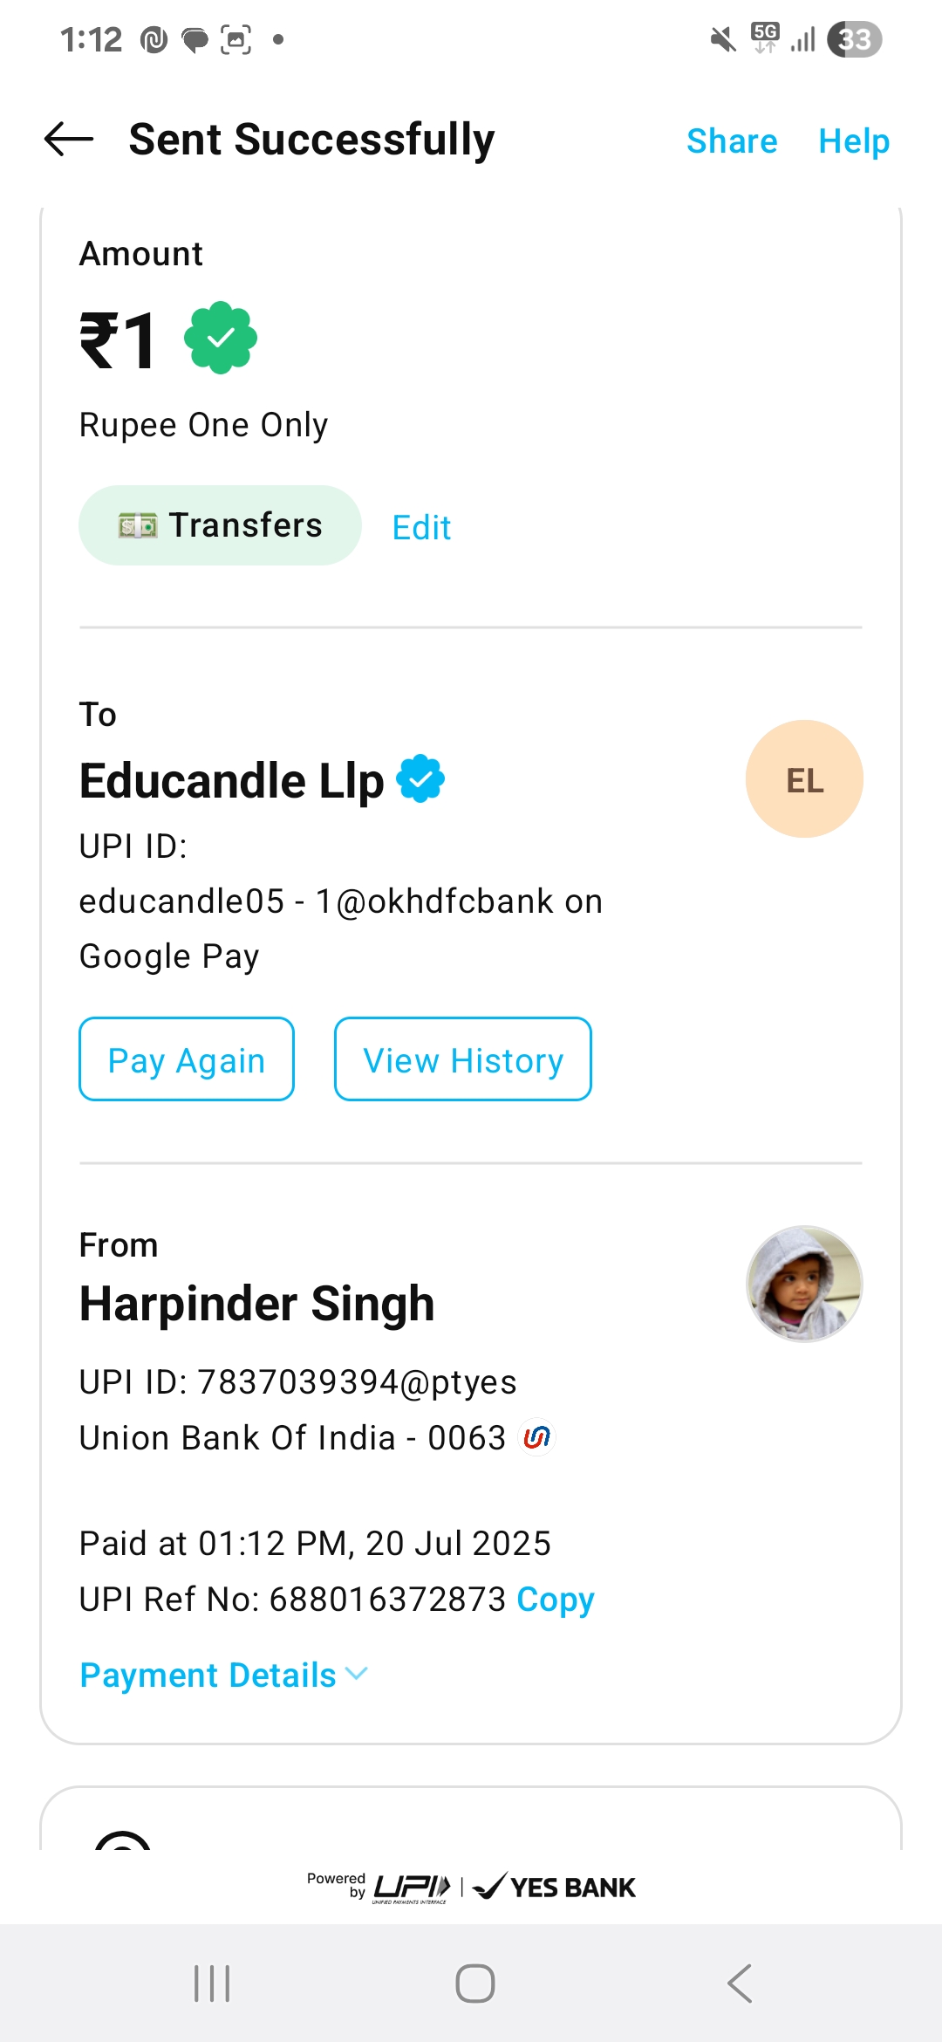
Task: Tap the Yes Bank logo in footer
Action: point(555,1887)
